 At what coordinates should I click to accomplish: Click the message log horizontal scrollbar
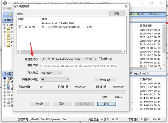[x=71, y=51]
